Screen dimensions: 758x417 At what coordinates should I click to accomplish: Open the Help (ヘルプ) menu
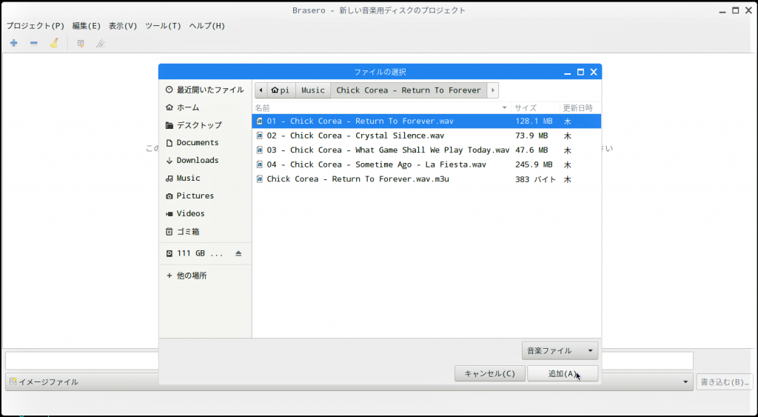click(x=207, y=26)
